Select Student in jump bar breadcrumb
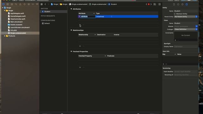 pyautogui.click(x=113, y=4)
